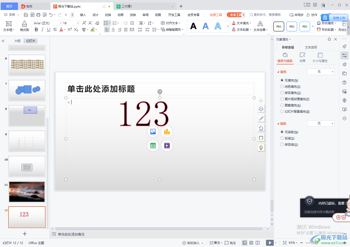Click the brush icon beside the slide
This screenshot has width=350, height=247.
pos(261,118)
